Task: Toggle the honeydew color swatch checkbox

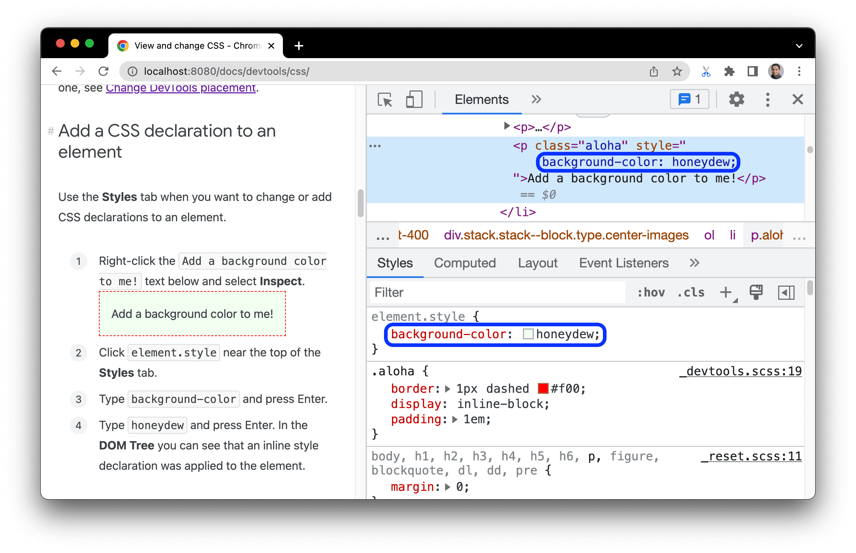Action: [x=524, y=334]
